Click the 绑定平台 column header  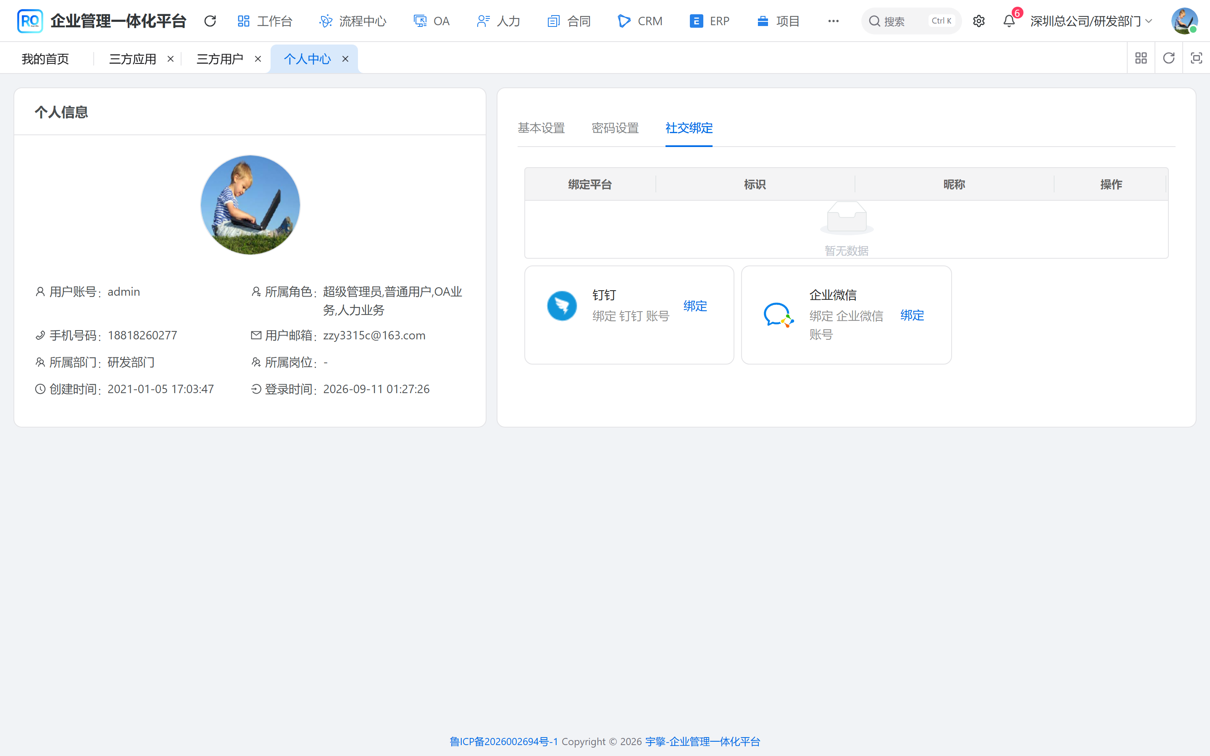coord(590,184)
